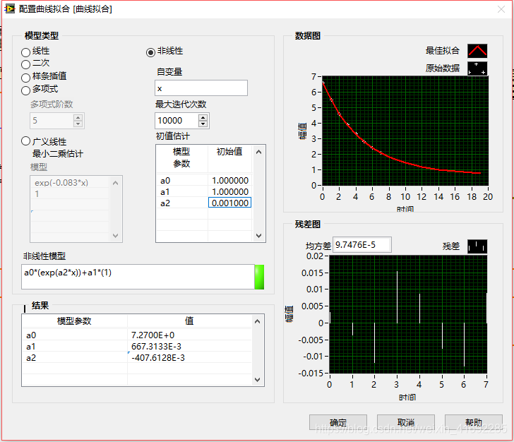Click the 确定 button
The height and width of the screenshot is (442, 514).
338,422
